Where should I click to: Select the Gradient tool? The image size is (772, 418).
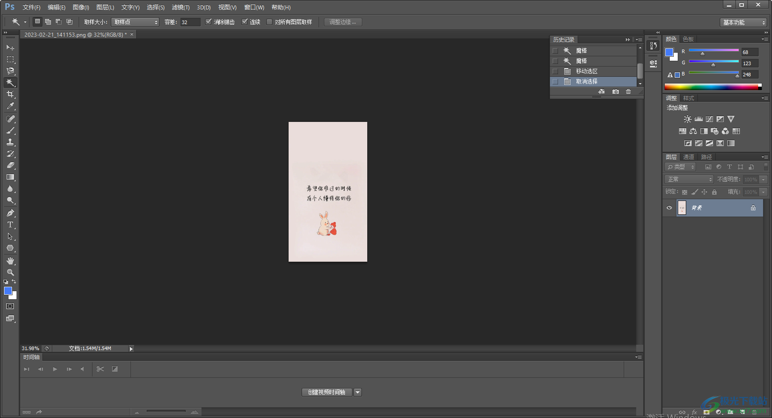(x=10, y=177)
